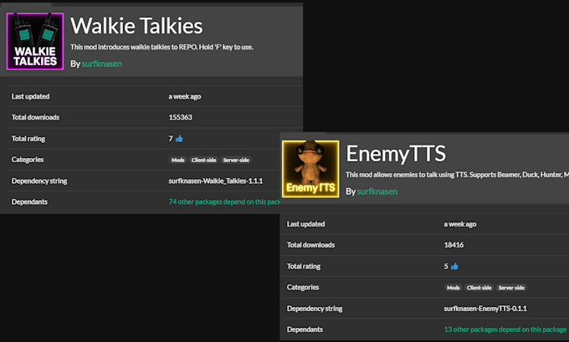Click total downloads value 18416

pyautogui.click(x=454, y=245)
